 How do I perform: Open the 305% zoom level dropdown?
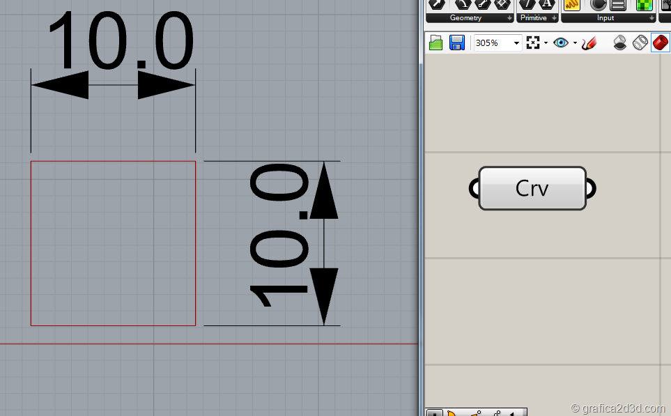coord(516,43)
